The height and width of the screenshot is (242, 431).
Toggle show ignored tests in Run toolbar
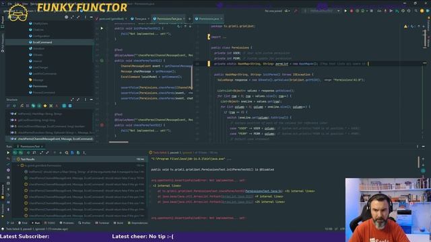click(x=21, y=153)
